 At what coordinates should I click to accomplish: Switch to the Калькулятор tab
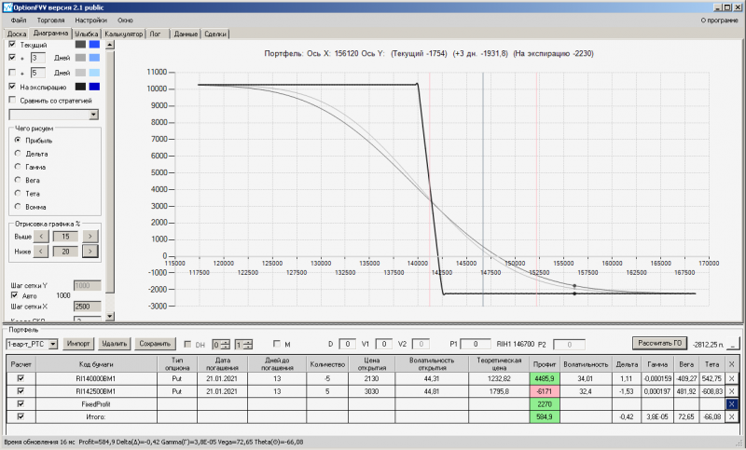(123, 34)
